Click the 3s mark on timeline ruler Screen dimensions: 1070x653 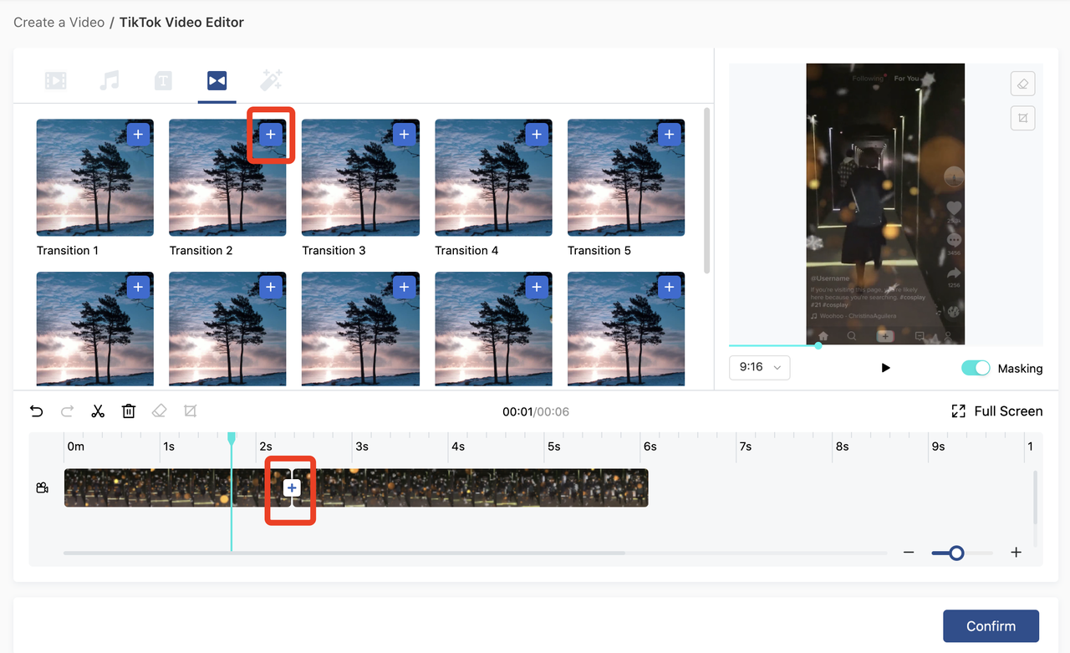pos(362,446)
